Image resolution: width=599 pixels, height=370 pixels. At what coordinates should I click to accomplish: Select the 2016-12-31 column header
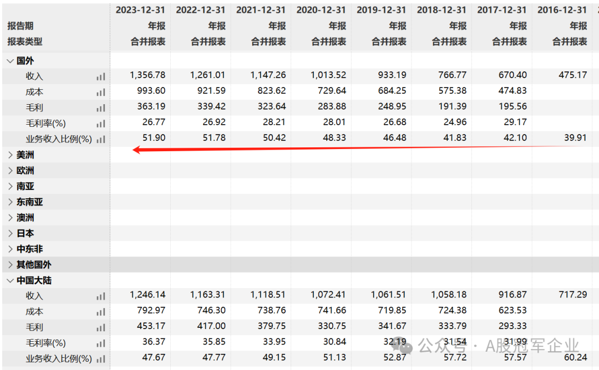pos(562,10)
